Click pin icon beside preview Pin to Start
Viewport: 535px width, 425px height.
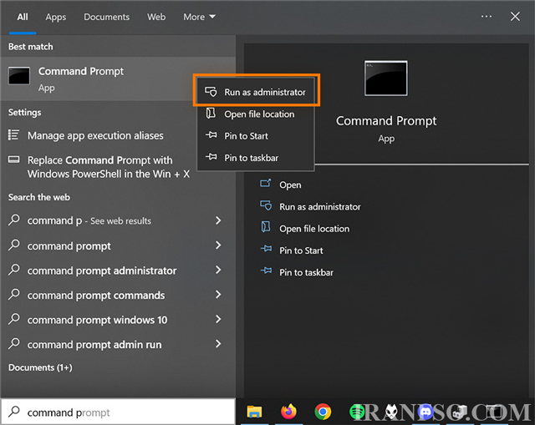coord(266,249)
